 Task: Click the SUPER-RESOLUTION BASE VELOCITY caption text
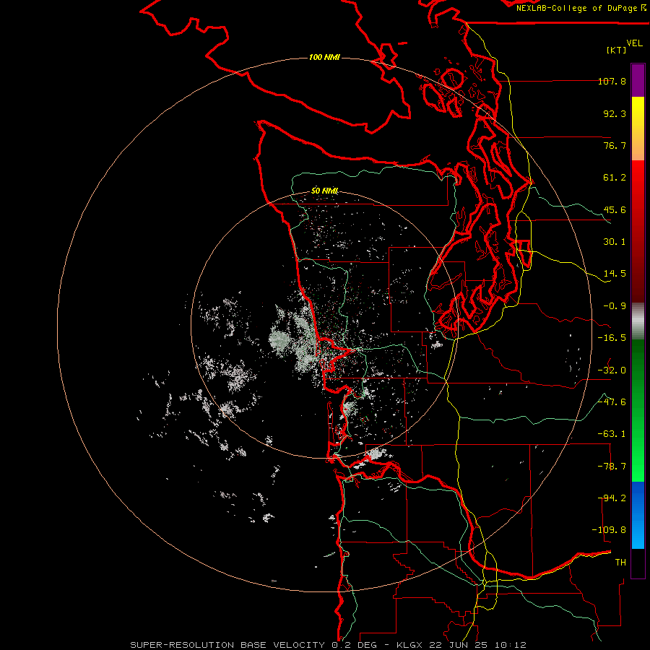(227, 645)
